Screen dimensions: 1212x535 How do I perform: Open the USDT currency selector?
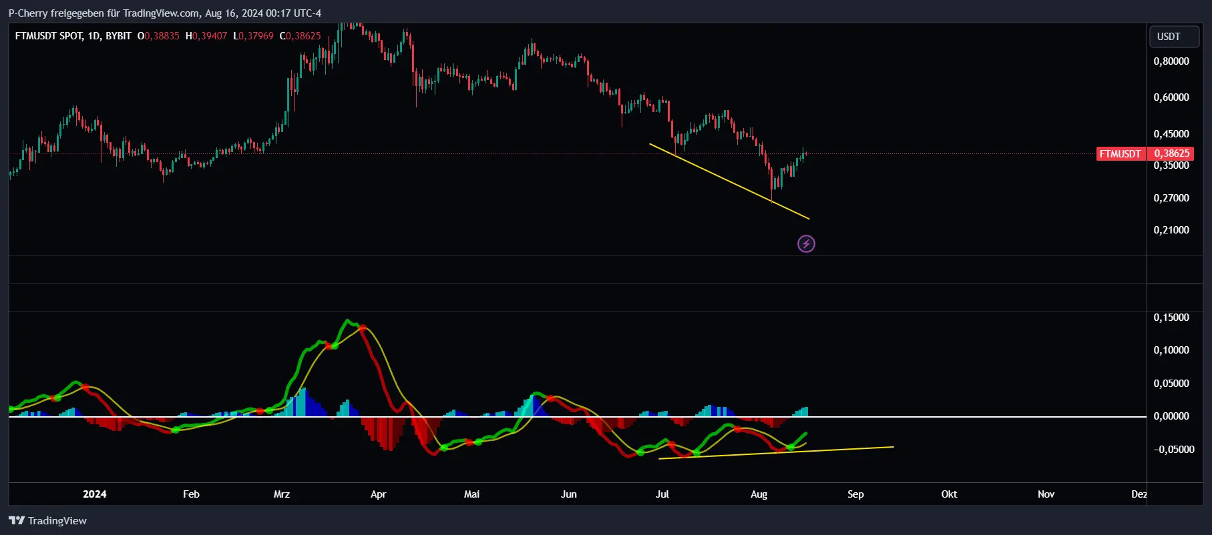(1174, 37)
